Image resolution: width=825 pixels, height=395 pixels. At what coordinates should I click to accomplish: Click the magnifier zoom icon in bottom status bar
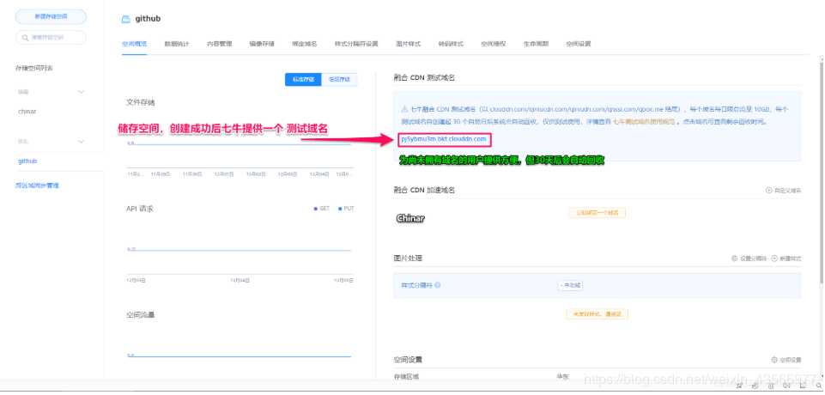tap(819, 386)
